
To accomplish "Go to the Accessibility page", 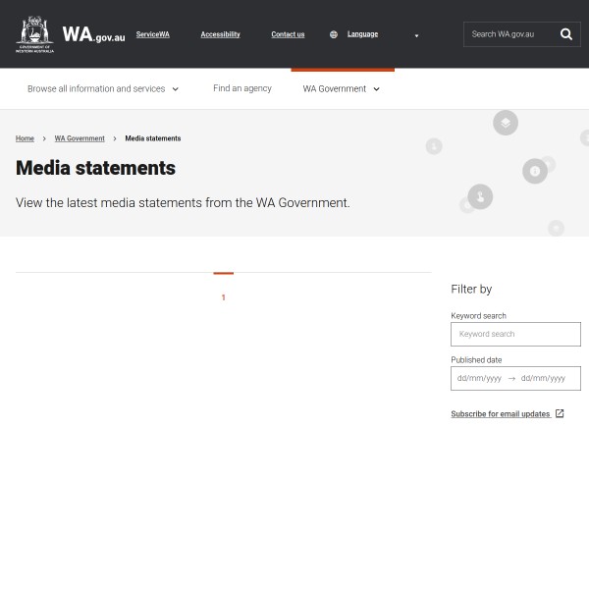I will [x=220, y=34].
